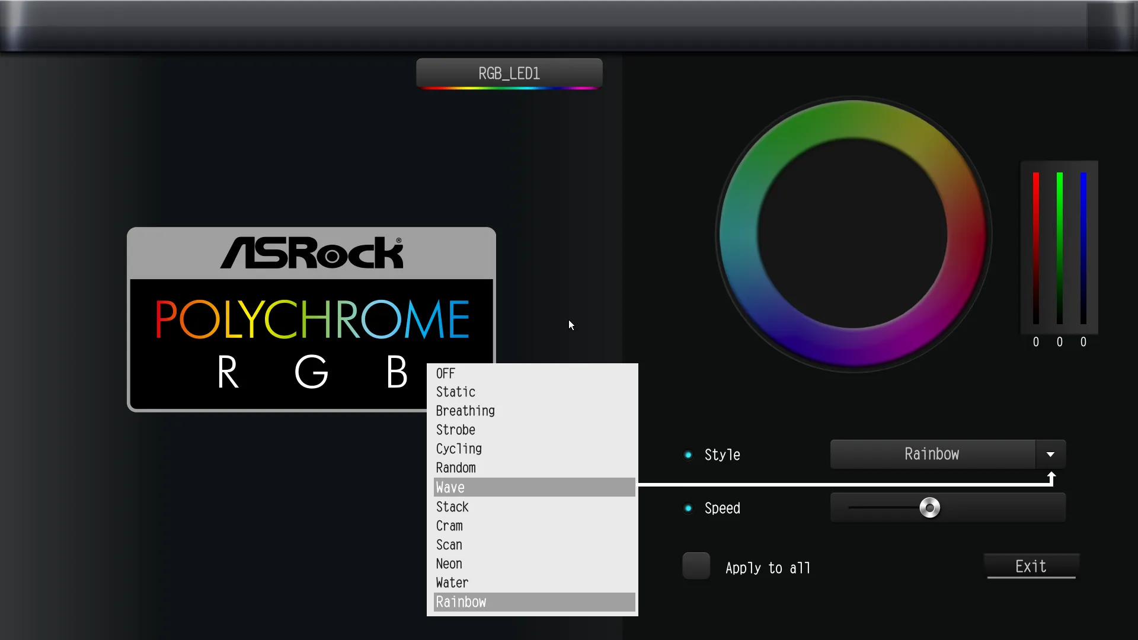Choose Static lighting style
This screenshot has width=1138, height=640.
click(534, 392)
